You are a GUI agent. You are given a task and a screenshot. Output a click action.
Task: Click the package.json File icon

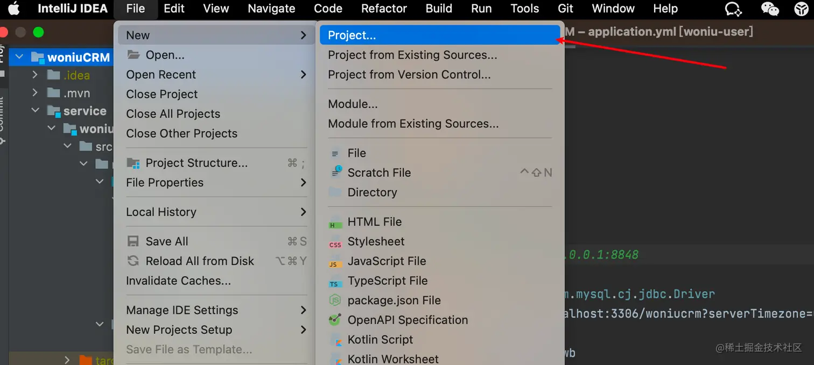click(x=335, y=301)
